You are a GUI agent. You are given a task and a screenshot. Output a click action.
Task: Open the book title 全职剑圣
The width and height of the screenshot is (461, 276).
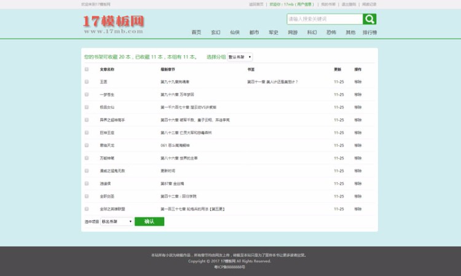pyautogui.click(x=107, y=196)
